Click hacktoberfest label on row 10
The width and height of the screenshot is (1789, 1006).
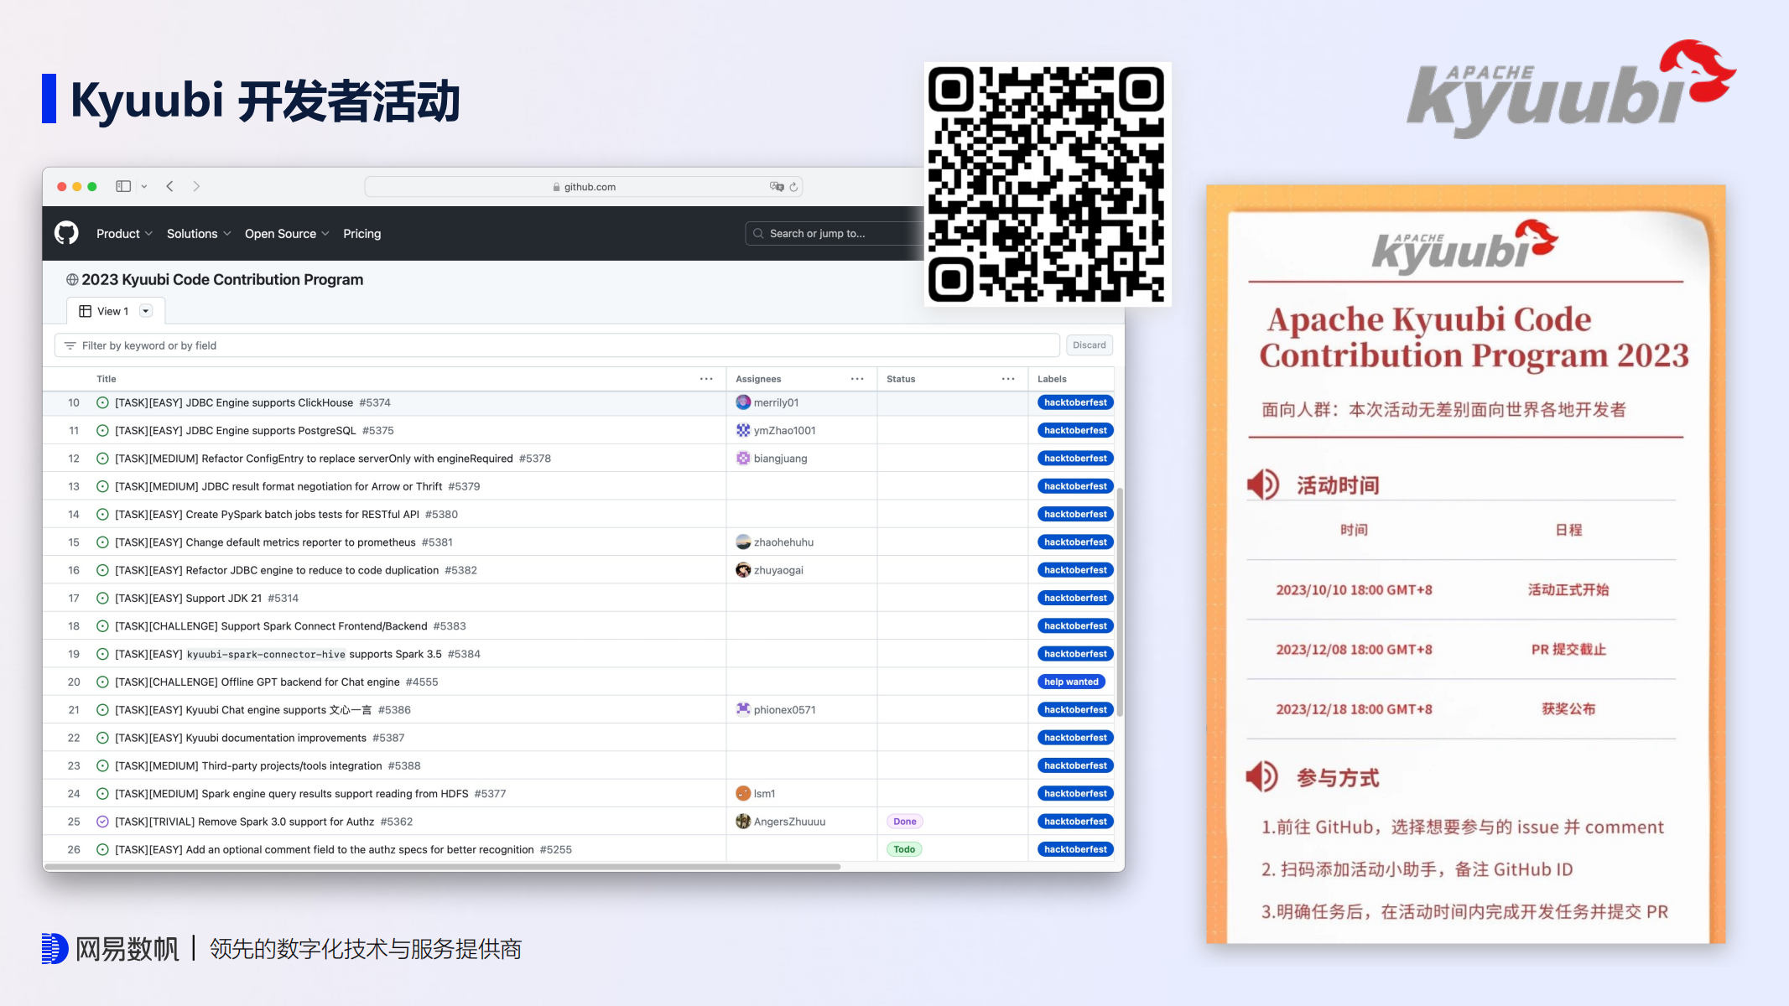coord(1075,402)
